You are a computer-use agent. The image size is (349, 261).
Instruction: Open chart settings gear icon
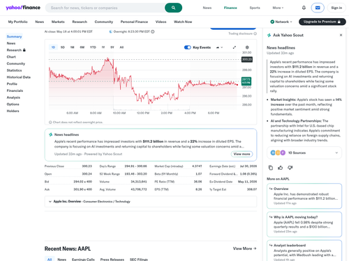point(247,47)
